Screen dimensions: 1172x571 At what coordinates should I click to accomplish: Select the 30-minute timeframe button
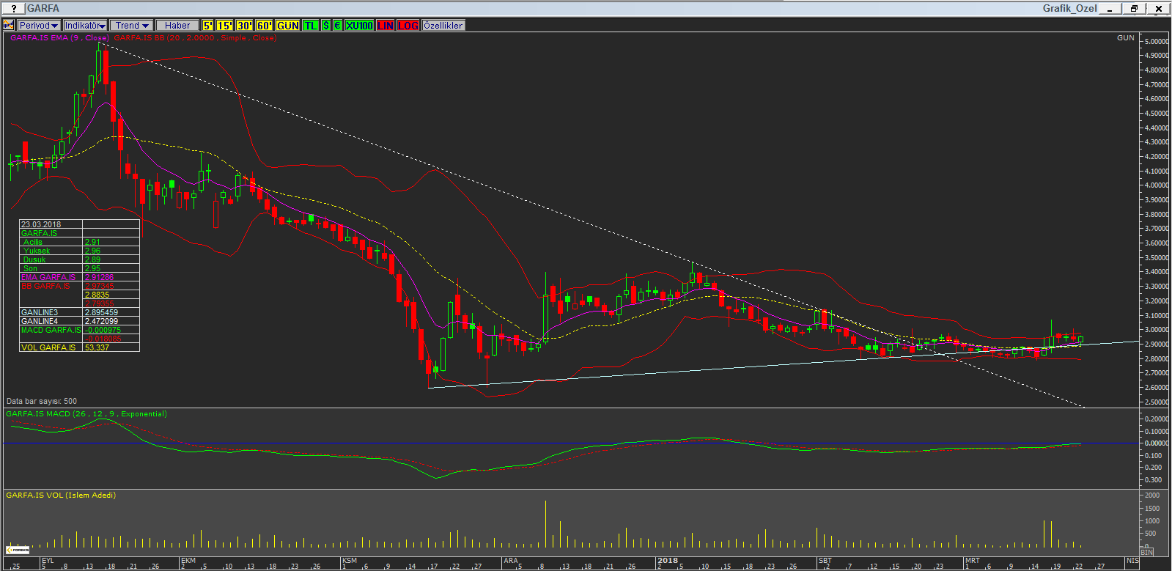point(244,26)
